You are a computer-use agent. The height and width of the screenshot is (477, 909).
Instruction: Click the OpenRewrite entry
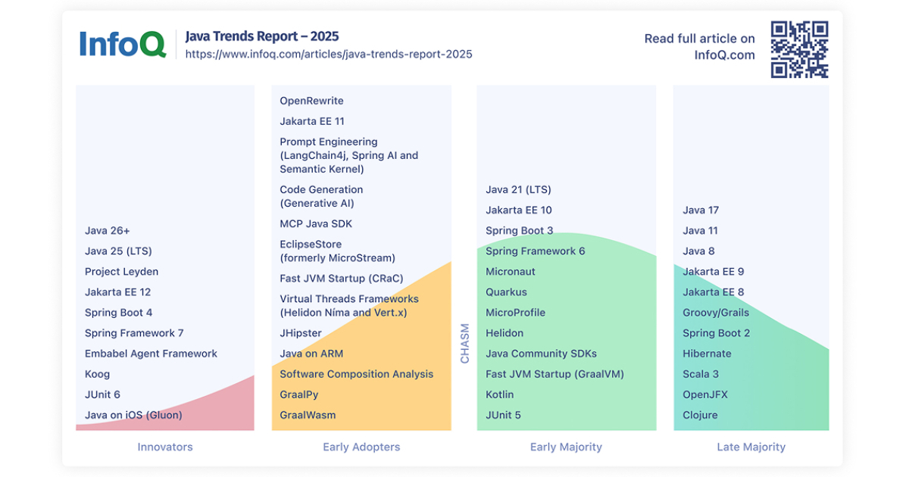(x=311, y=100)
